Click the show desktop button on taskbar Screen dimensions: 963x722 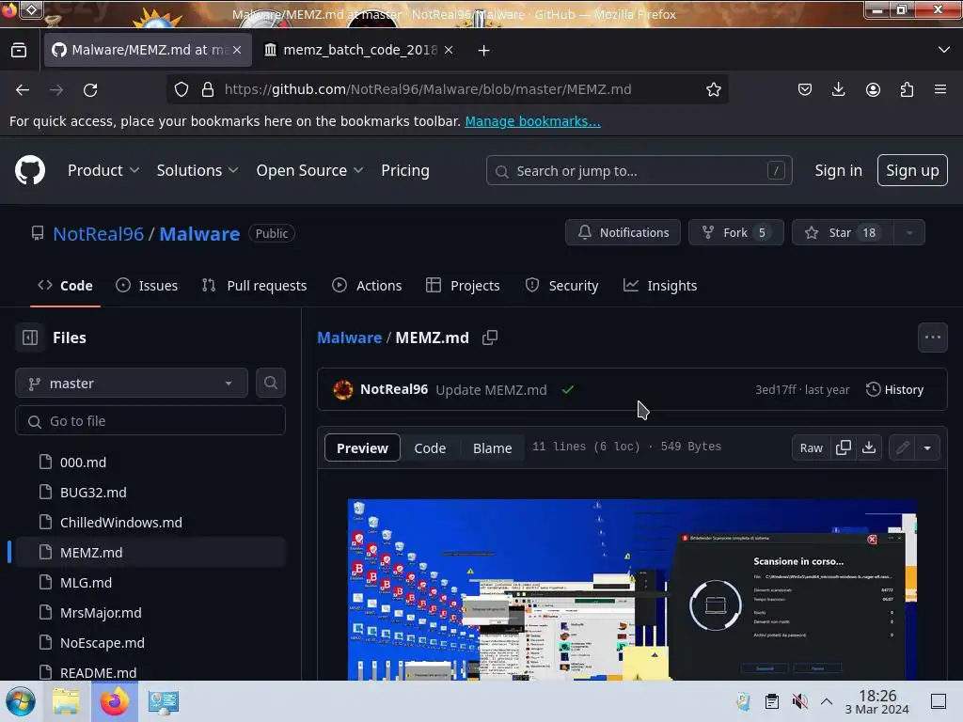(x=938, y=701)
